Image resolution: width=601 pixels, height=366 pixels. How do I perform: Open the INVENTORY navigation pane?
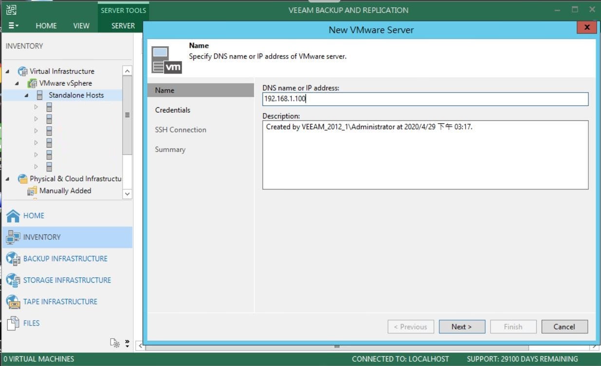click(67, 237)
